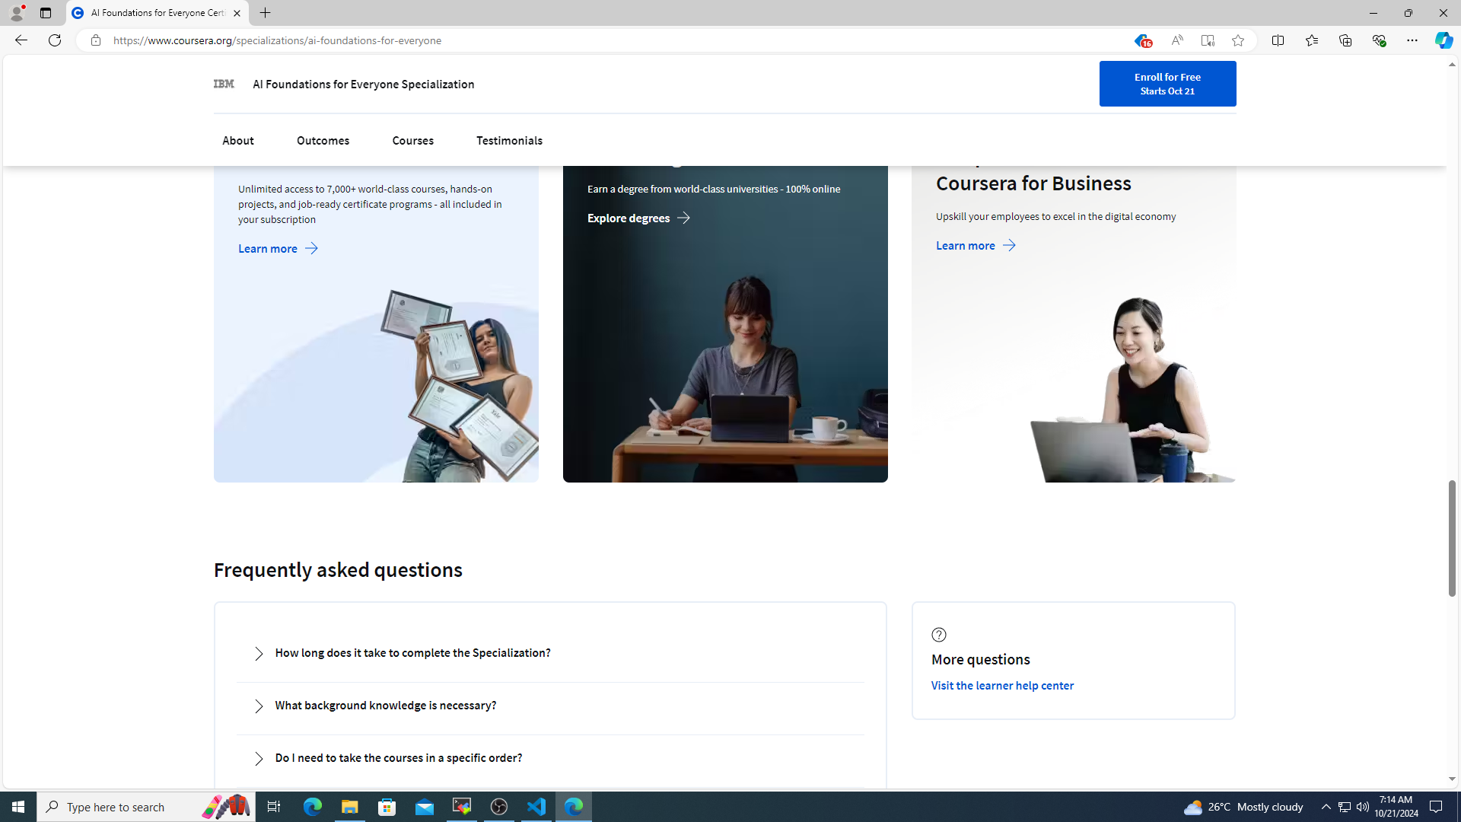The image size is (1461, 822).
Task: Add page to favorites star
Action: tap(1238, 40)
